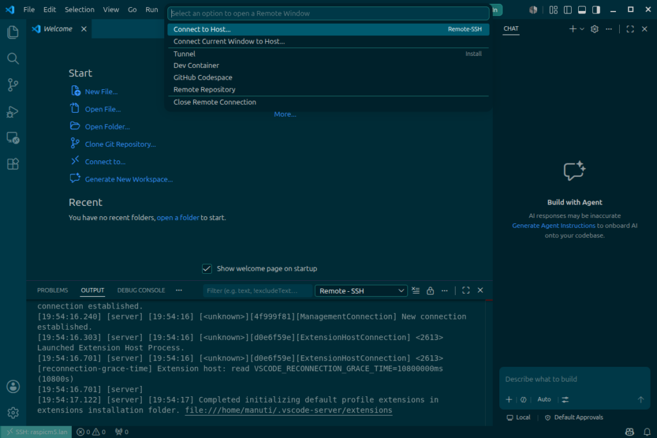Open the Accounts icon in activity bar
The height and width of the screenshot is (438, 657).
pyautogui.click(x=13, y=387)
